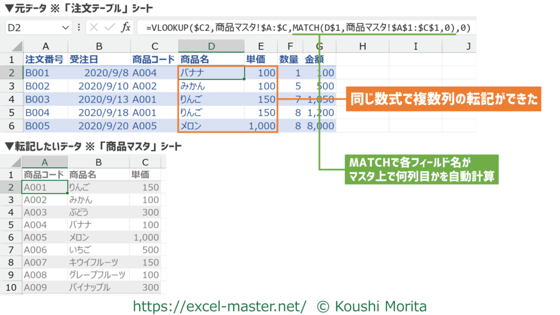Select cell B002 in order number column

pos(45,86)
